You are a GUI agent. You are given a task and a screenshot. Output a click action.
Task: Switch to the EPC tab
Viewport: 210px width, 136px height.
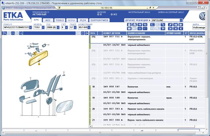pos(36,20)
